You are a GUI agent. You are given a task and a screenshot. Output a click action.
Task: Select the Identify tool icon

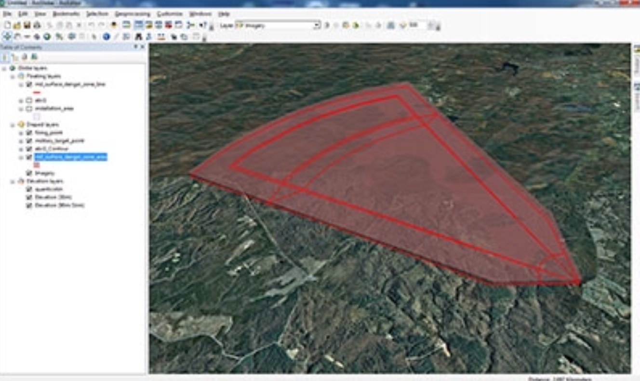pyautogui.click(x=107, y=37)
